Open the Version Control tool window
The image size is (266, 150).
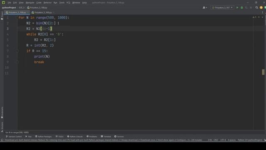(x=14, y=137)
